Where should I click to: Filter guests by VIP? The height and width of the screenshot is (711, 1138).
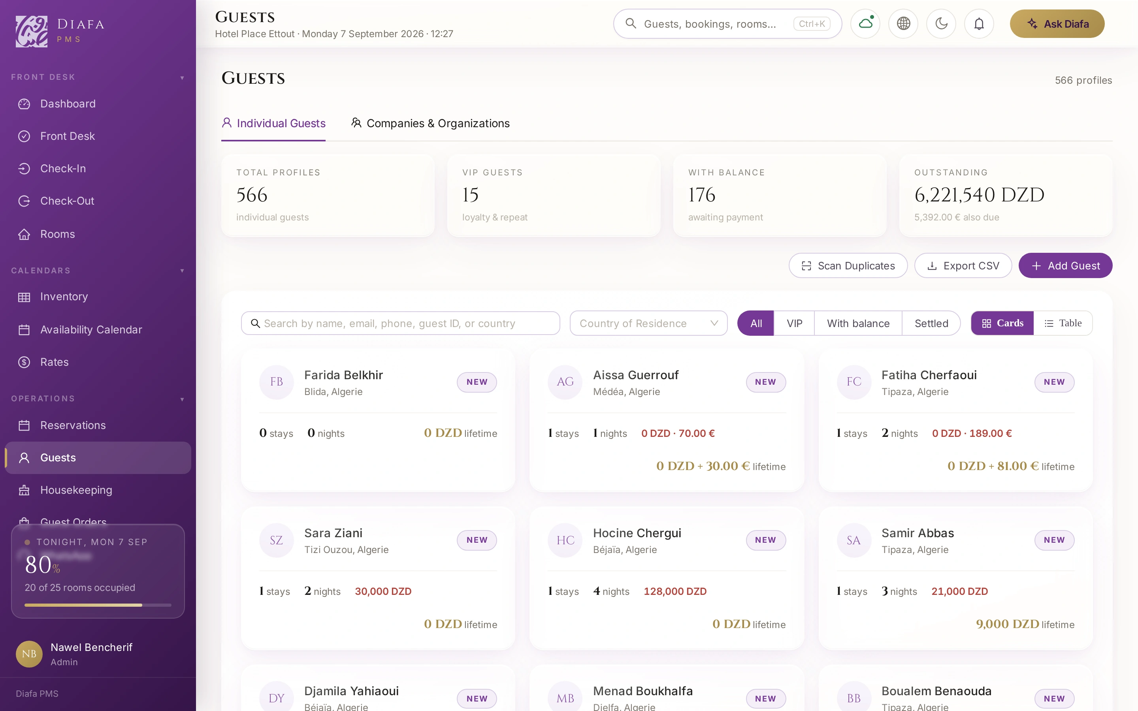click(794, 323)
